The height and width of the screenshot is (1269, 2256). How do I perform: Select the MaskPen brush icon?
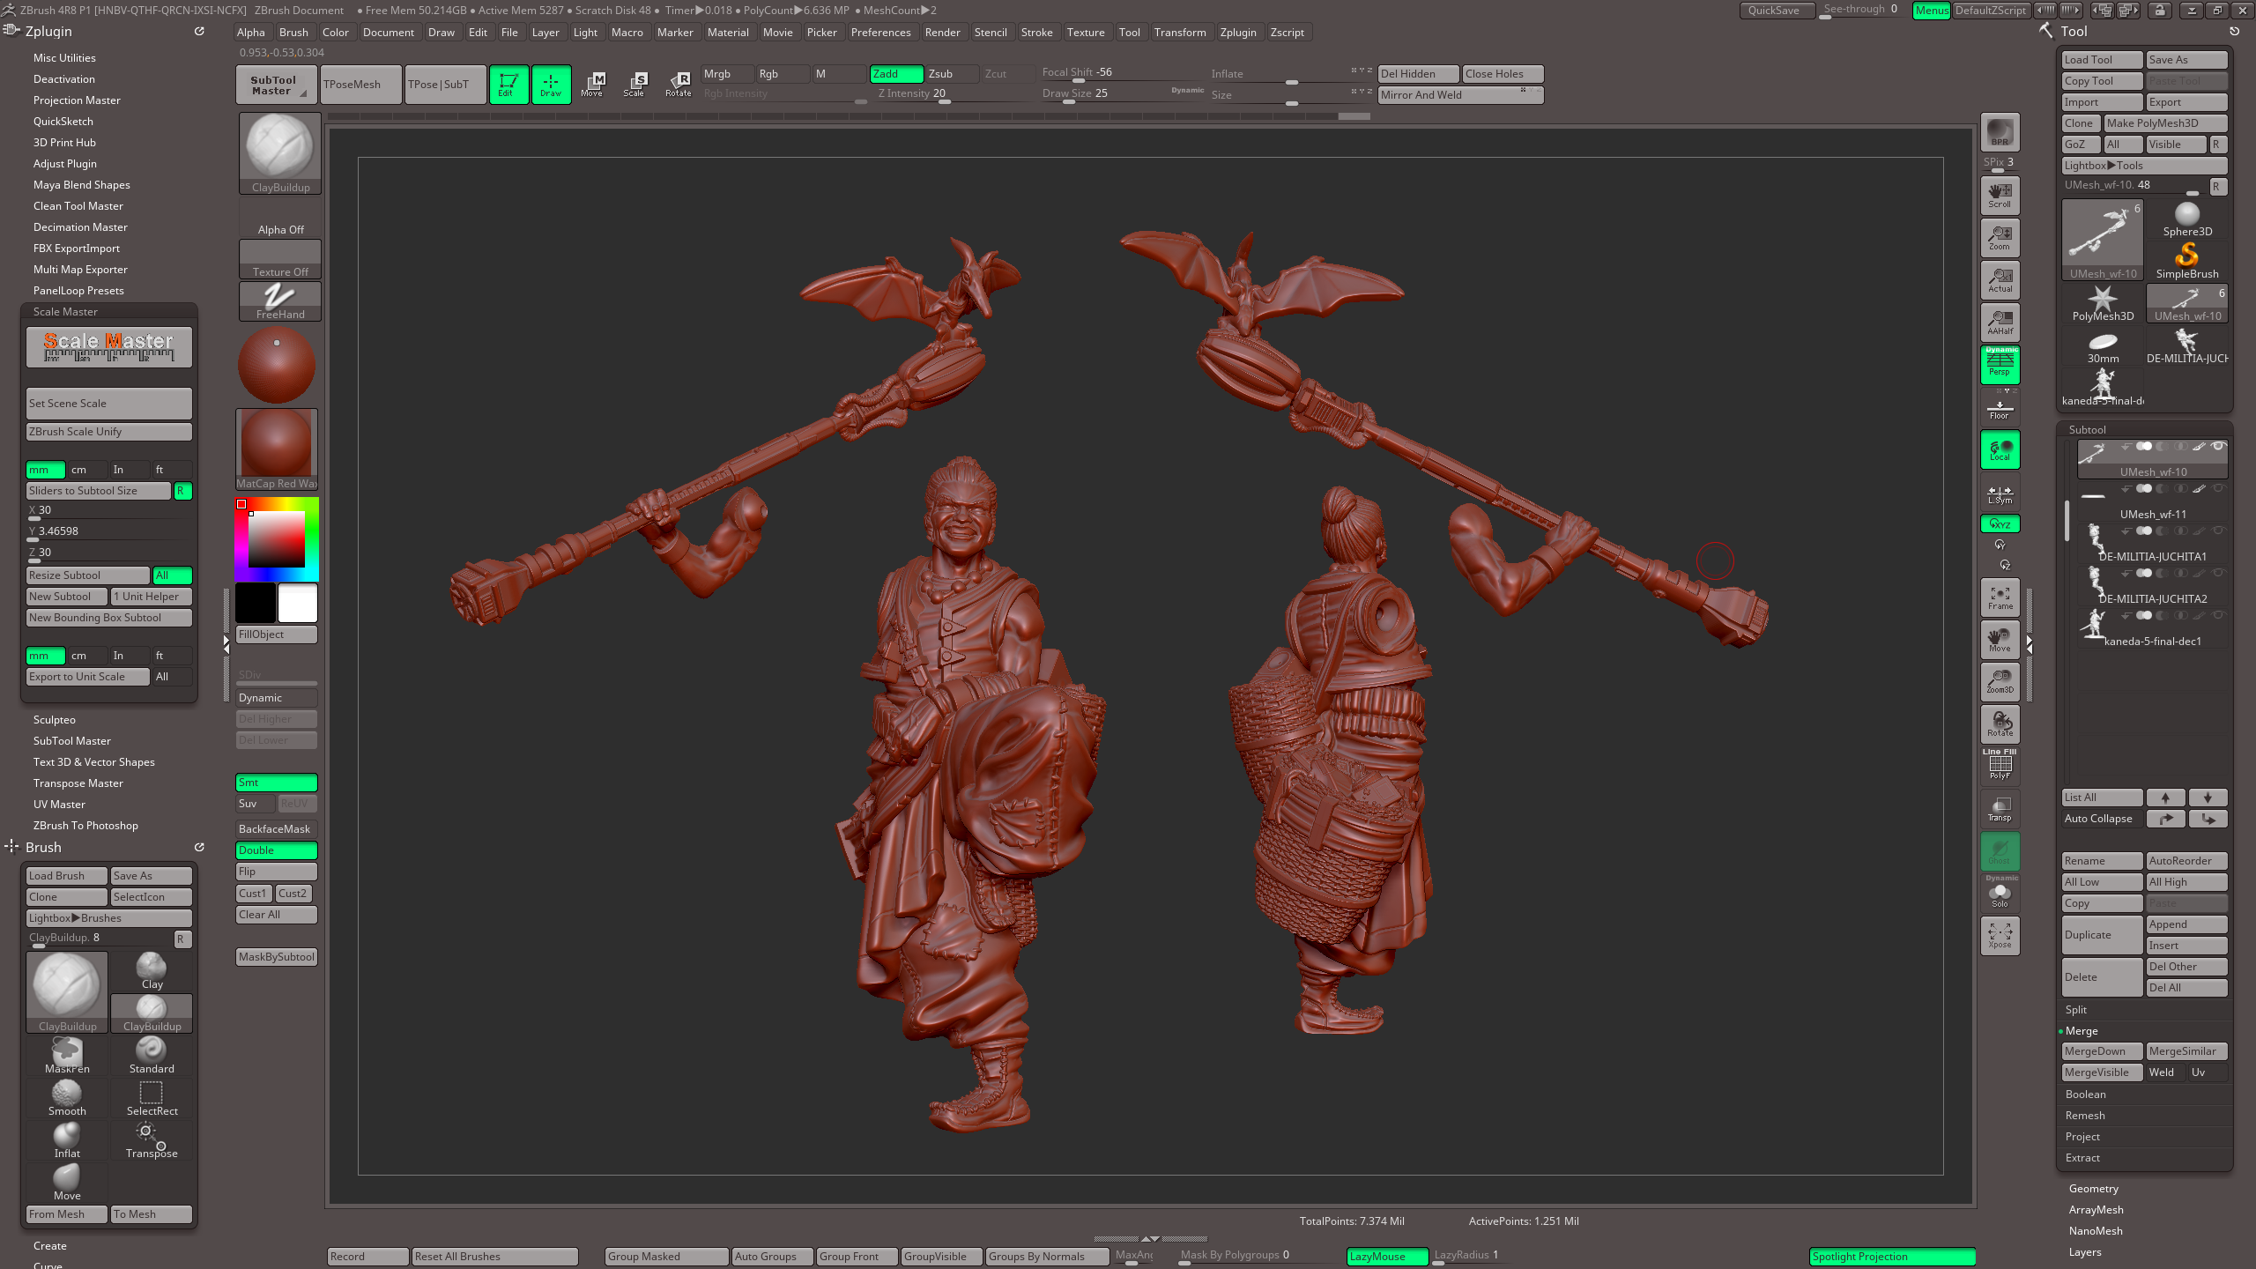click(67, 1055)
